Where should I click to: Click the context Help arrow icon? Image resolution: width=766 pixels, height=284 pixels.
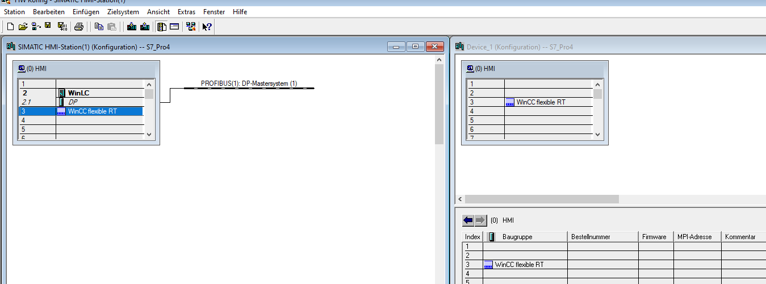207,26
